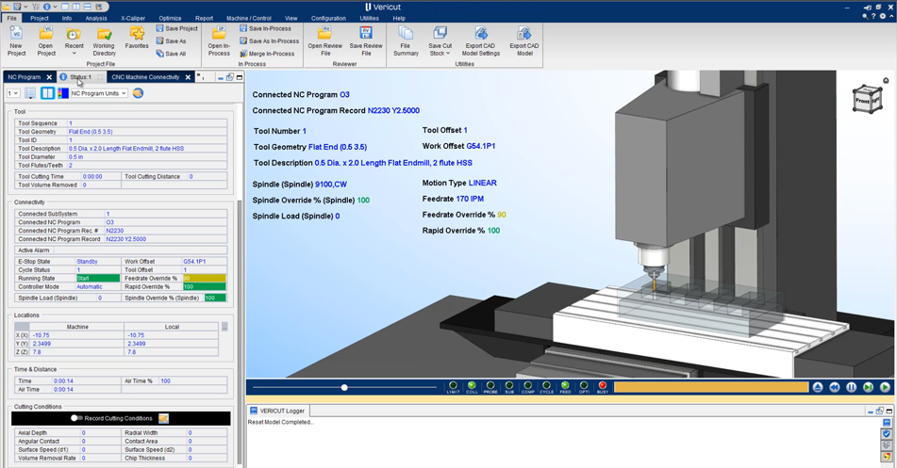
Task: Open the Analysis menu tab
Action: coord(96,18)
